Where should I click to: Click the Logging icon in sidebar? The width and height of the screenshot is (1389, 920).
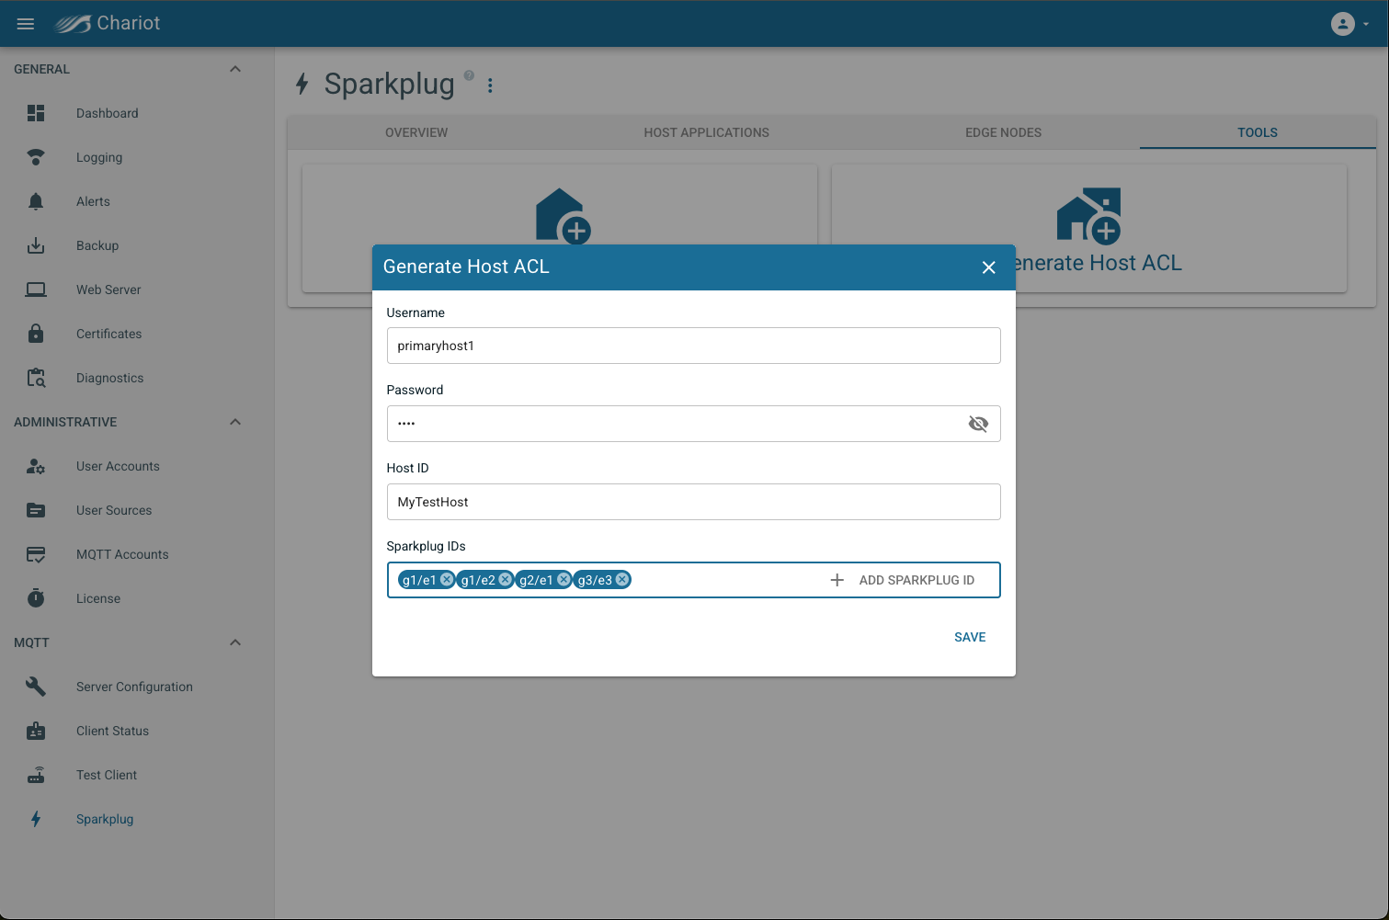(x=36, y=157)
